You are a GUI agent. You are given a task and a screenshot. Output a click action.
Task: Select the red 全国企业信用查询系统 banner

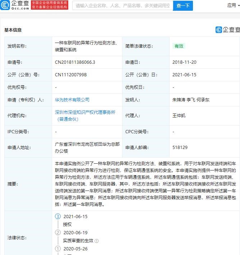[50, 5]
